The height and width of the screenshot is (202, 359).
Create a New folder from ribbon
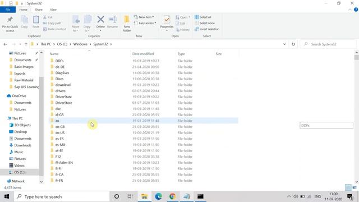(x=127, y=24)
